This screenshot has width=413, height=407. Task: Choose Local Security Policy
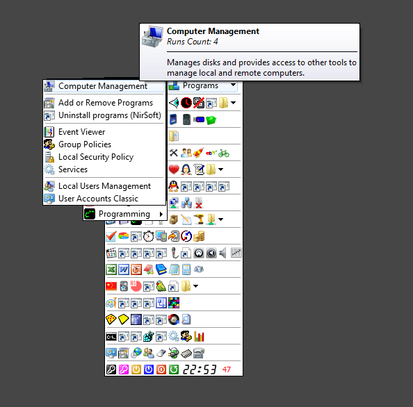coord(104,157)
